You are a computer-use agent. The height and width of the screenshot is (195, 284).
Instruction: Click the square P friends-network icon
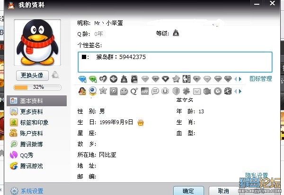pos(114,91)
